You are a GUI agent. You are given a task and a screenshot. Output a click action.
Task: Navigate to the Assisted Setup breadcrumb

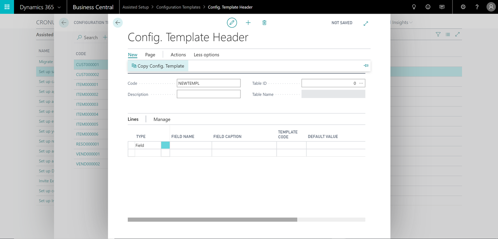click(x=135, y=7)
